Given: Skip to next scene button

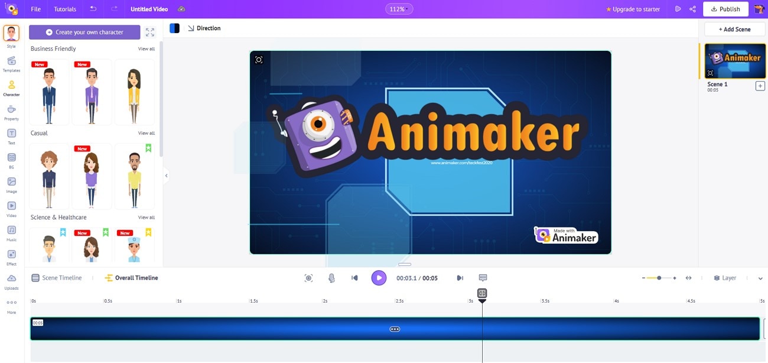Looking at the screenshot, I should [460, 278].
